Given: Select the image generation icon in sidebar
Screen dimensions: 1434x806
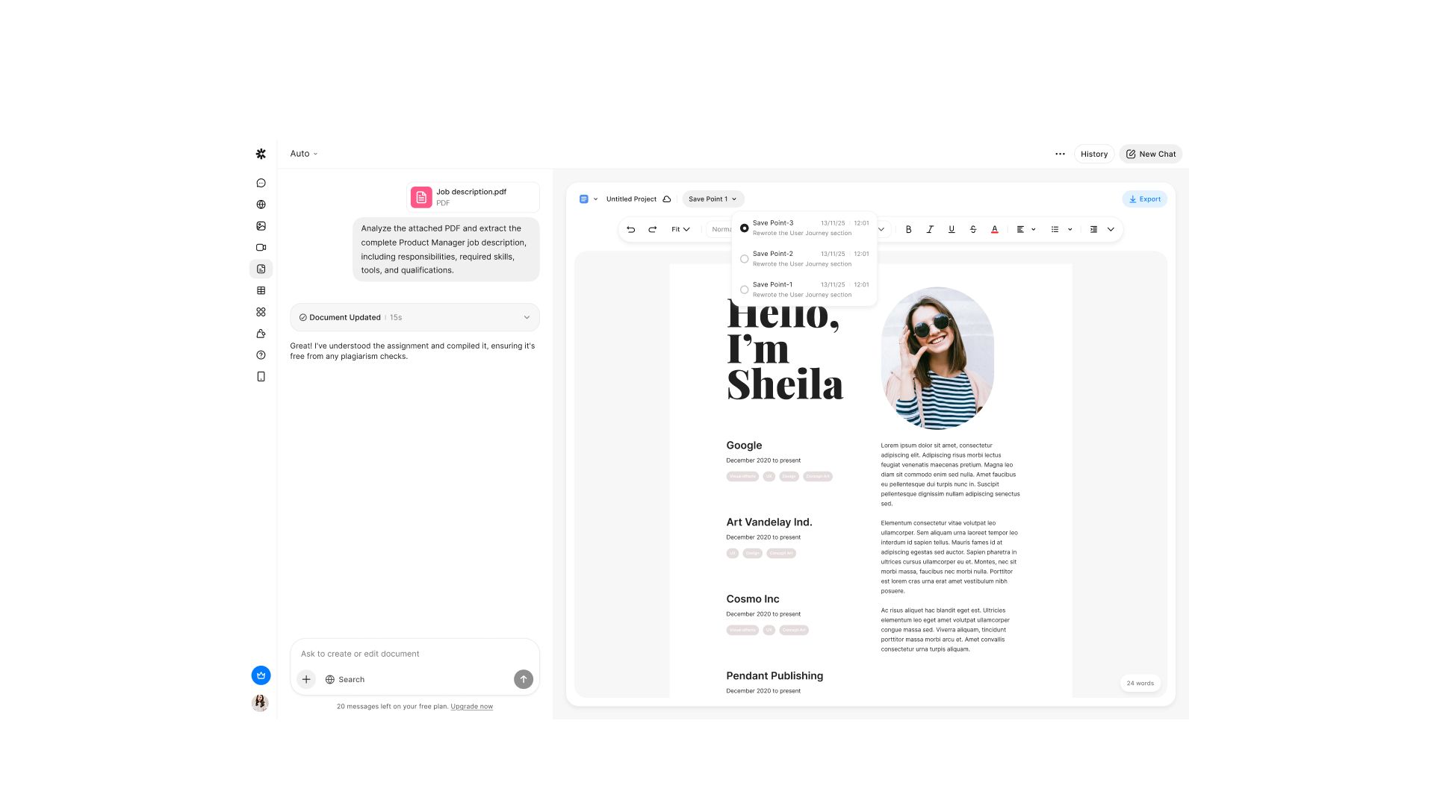Looking at the screenshot, I should coord(261,225).
